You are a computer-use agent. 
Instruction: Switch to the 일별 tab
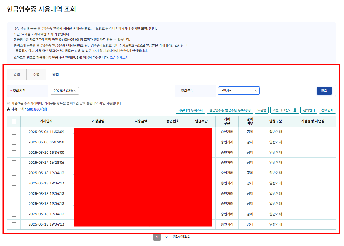coord(17,75)
